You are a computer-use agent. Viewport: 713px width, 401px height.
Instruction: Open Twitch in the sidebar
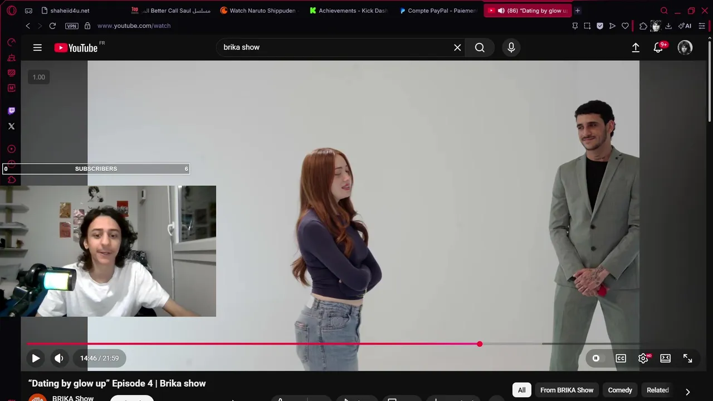point(11,111)
